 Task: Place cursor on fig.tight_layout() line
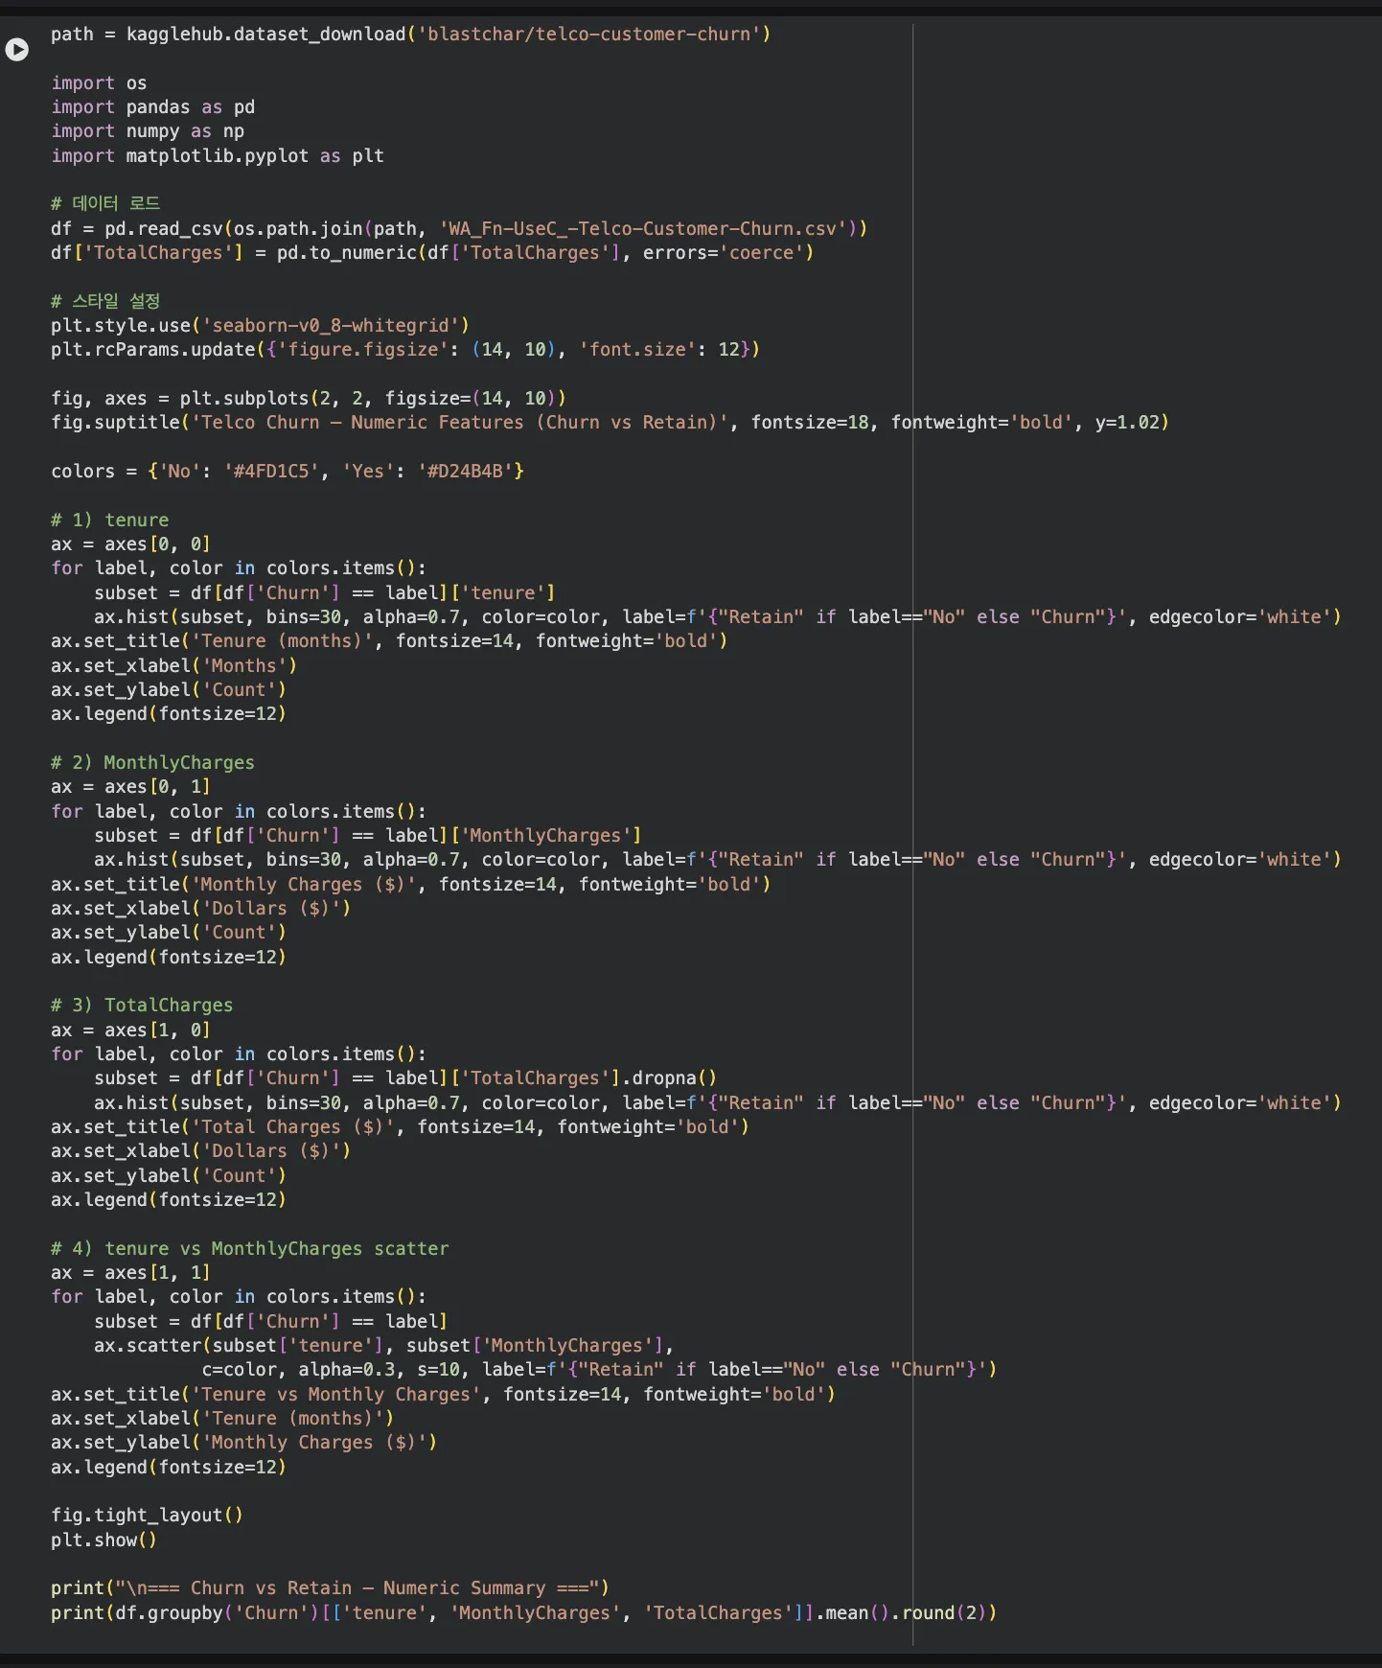[147, 1516]
